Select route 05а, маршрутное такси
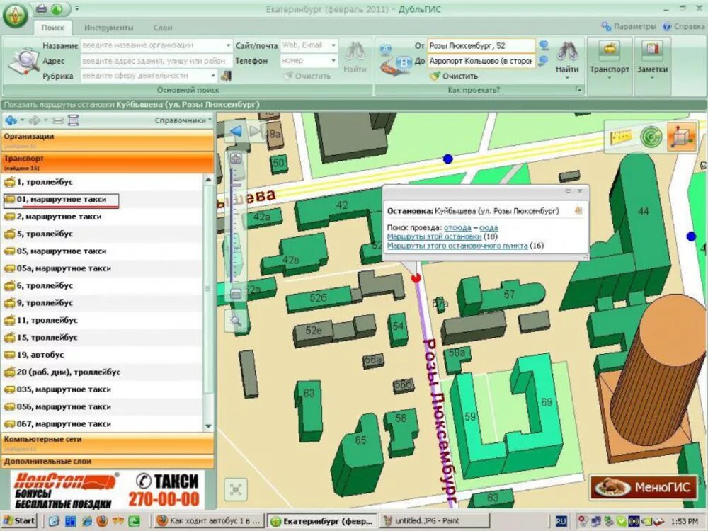The width and height of the screenshot is (708, 531). tap(102, 268)
